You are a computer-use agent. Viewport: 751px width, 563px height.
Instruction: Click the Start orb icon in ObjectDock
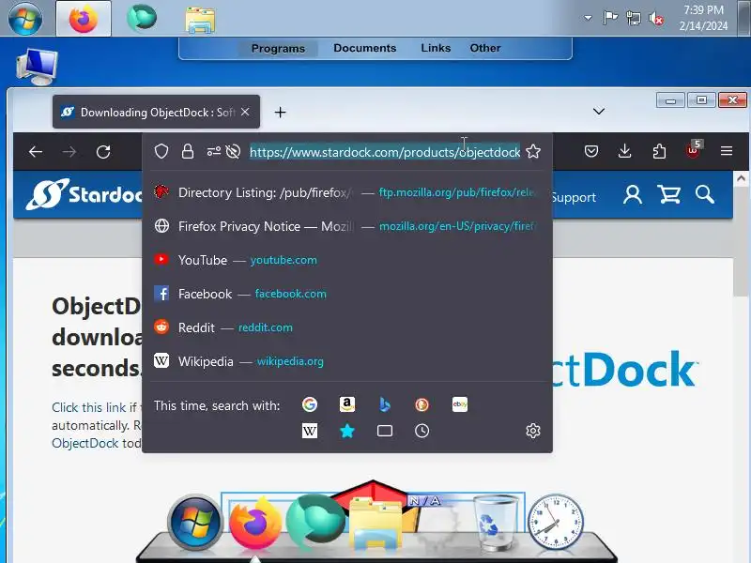(x=195, y=522)
